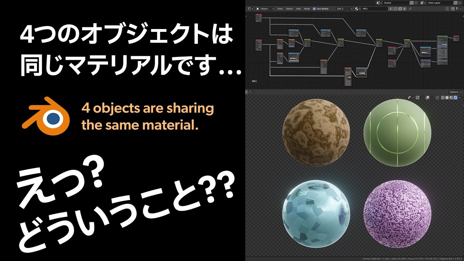
Task: Open the Select menu in node editor
Action: [x=289, y=9]
